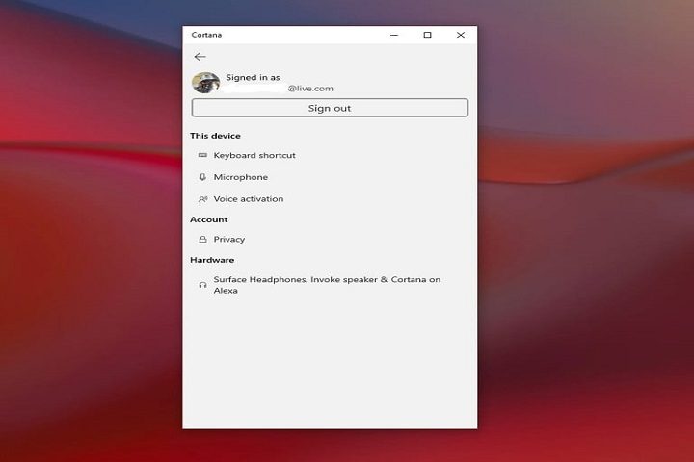Close the Cortana window

(x=461, y=35)
